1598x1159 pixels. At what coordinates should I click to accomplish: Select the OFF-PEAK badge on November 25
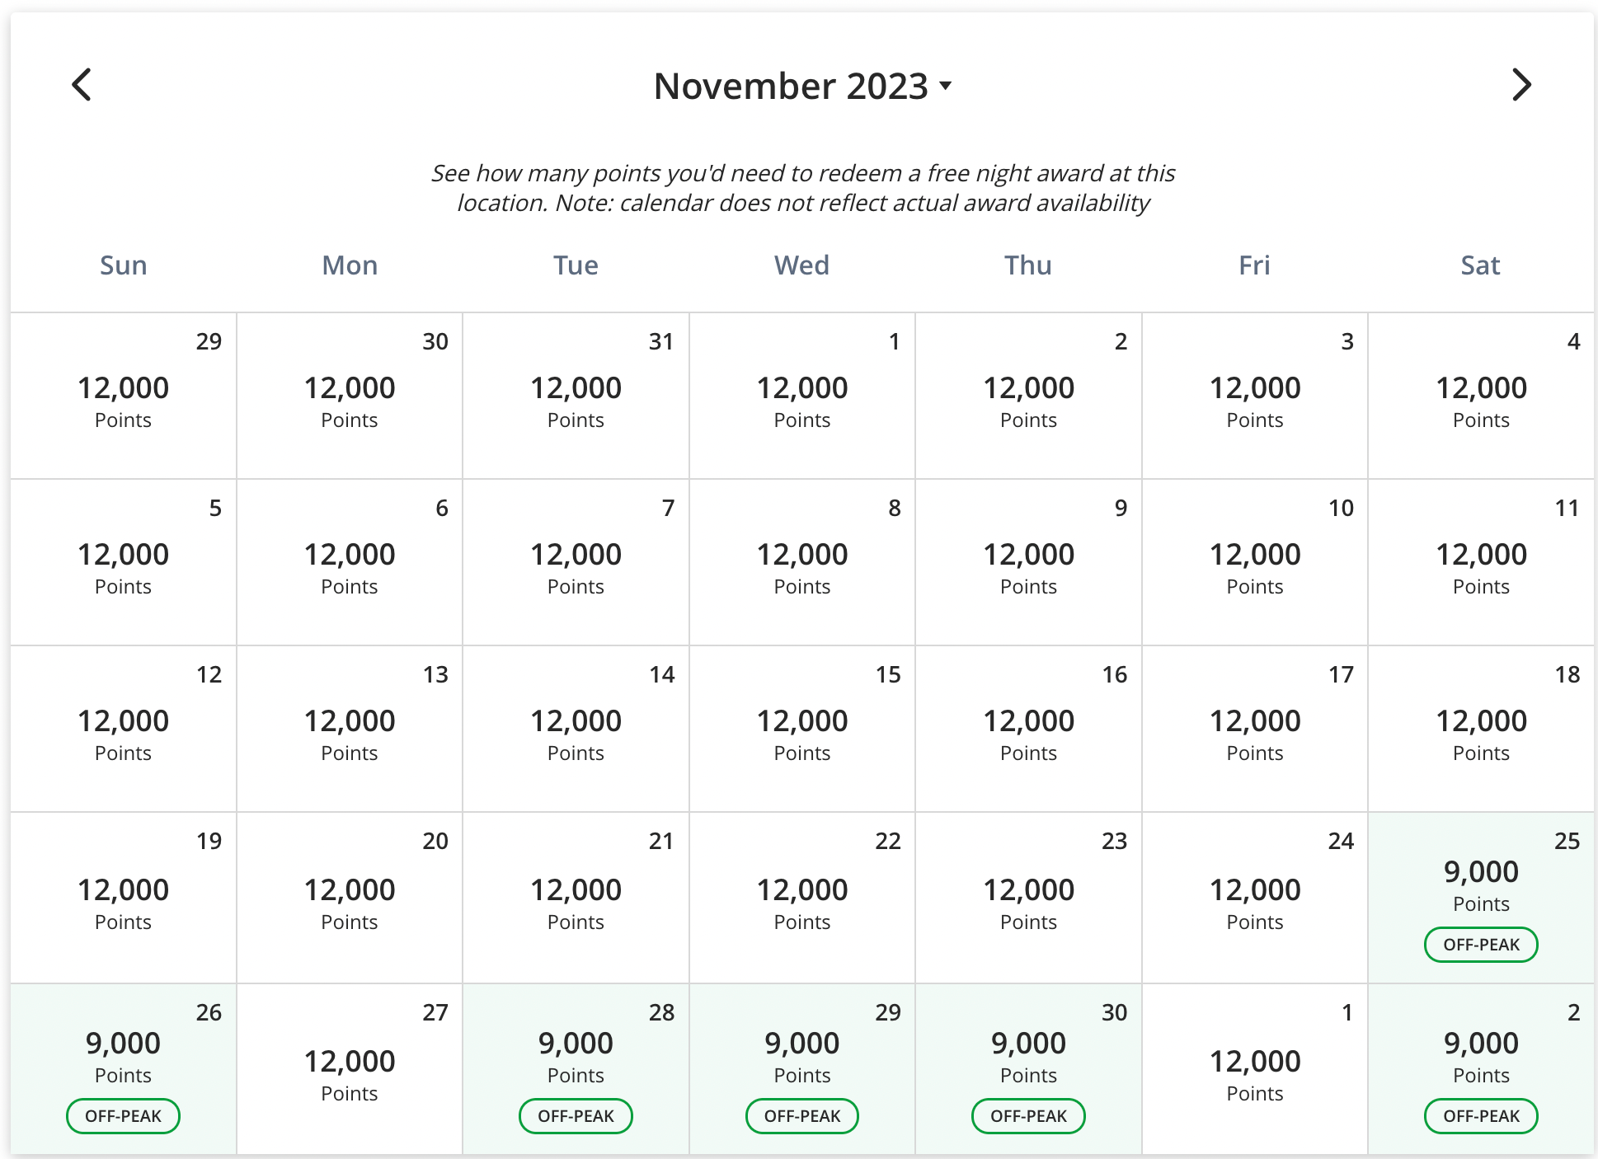point(1480,944)
